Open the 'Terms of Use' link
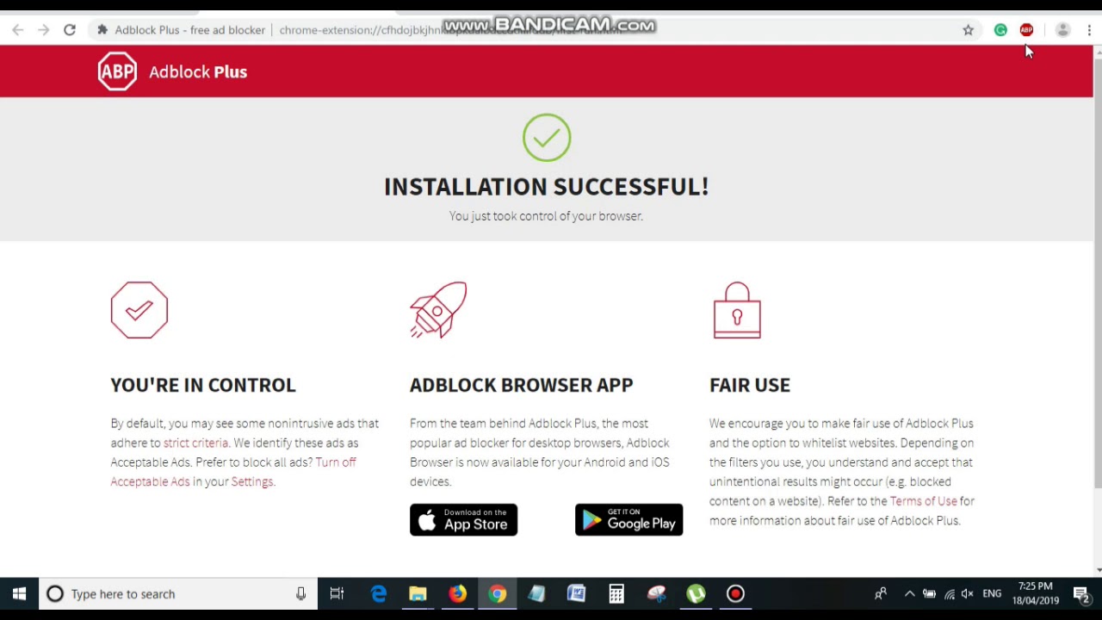The width and height of the screenshot is (1102, 620). pos(923,501)
